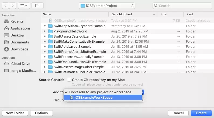Click iOSExampleWor...ace.xcworkspace file name
Image resolution: width=214 pixels, height=118 pixels.
pos(80,20)
